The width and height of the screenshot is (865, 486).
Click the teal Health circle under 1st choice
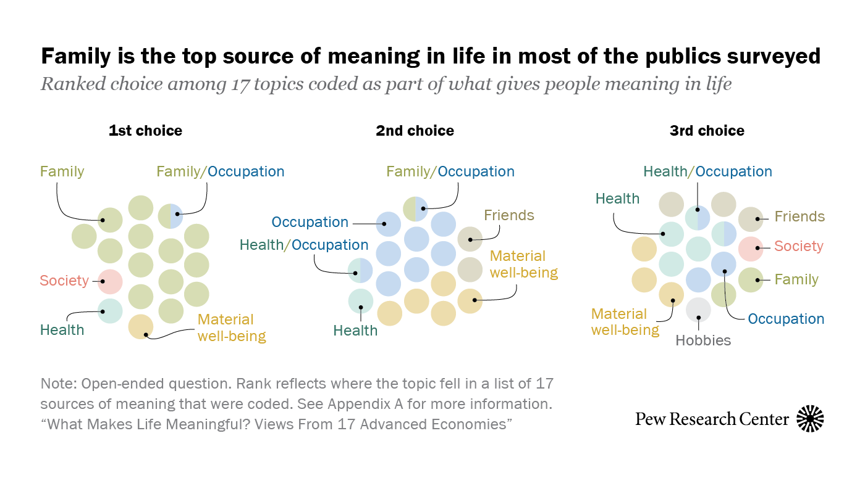point(110,311)
